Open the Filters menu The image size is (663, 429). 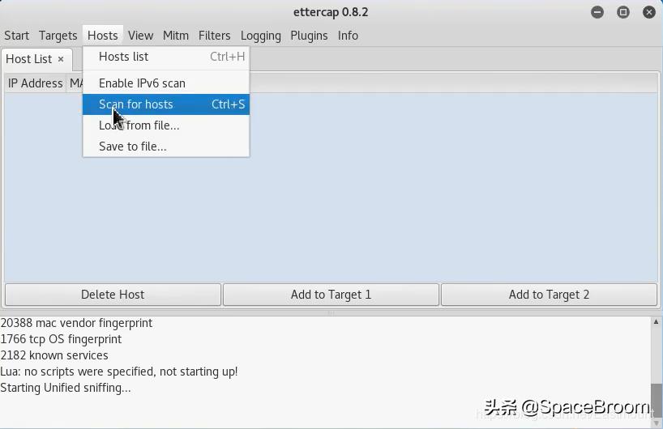coord(215,36)
